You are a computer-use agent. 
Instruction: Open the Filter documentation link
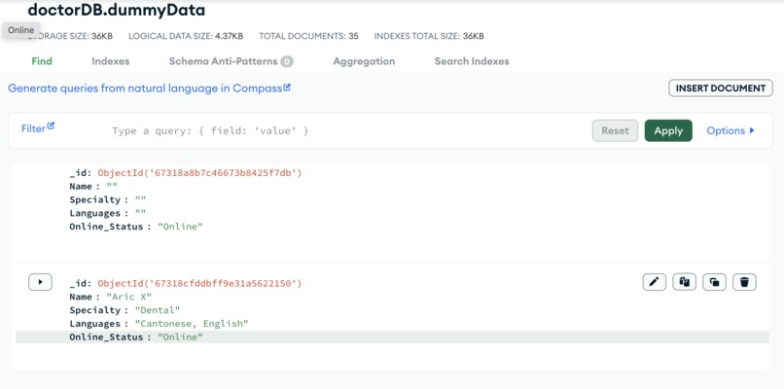38,128
